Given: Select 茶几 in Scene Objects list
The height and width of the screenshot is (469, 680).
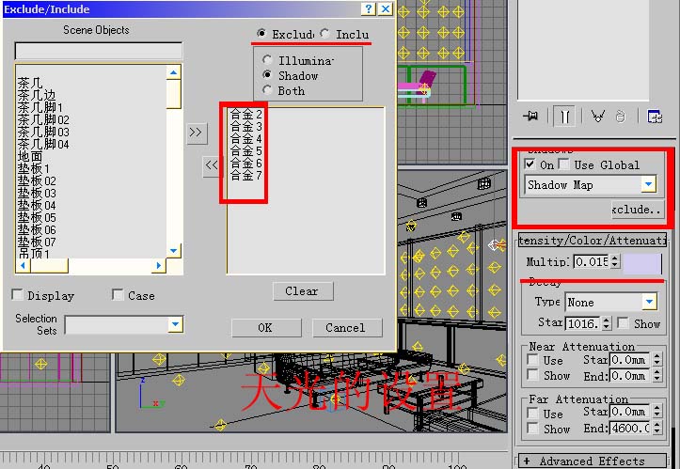Looking at the screenshot, I should (30, 83).
